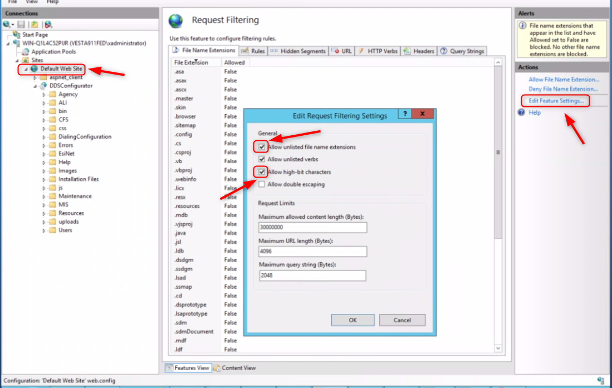Click the Installation Files folder icon

click(x=52, y=179)
